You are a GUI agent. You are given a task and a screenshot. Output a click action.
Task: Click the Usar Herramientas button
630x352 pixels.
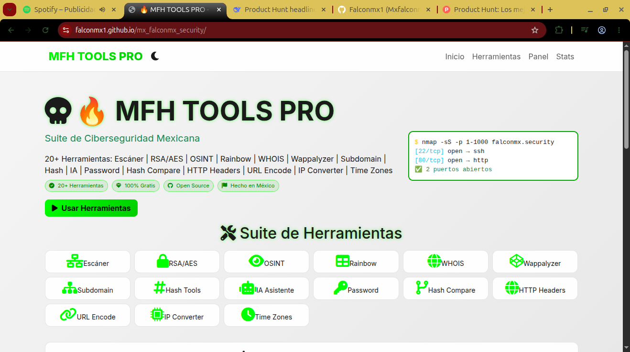[91, 208]
